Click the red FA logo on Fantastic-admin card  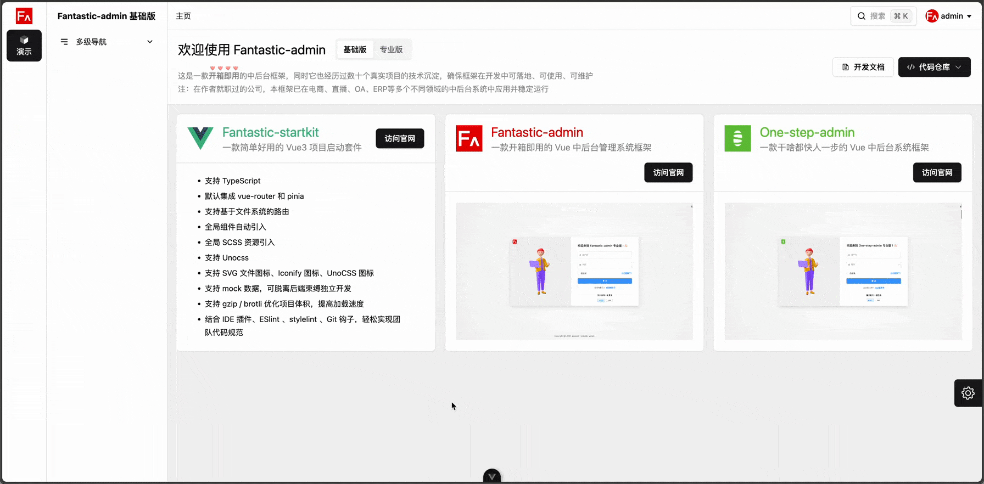(x=469, y=138)
